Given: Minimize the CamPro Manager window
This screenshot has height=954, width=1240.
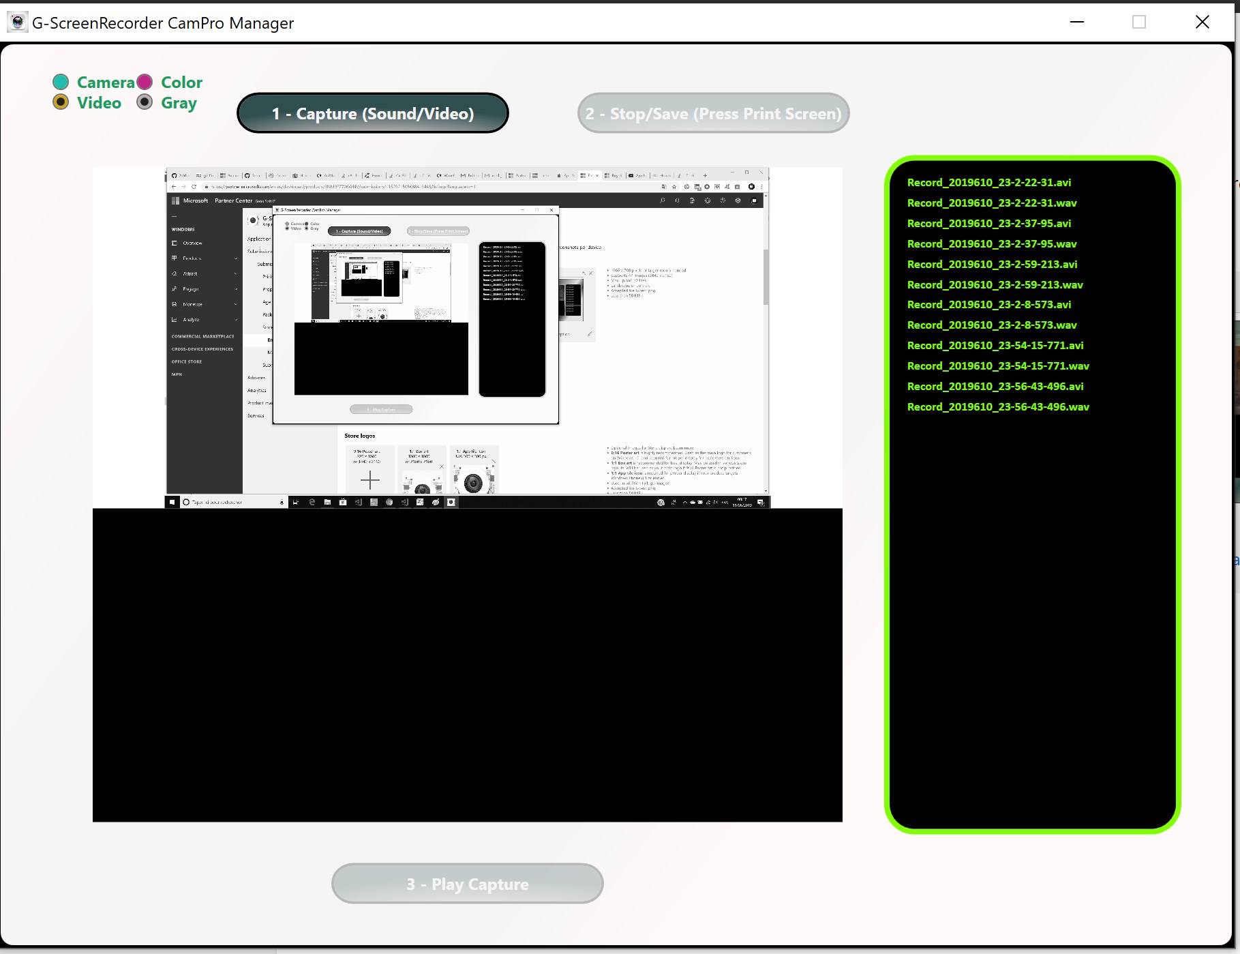Looking at the screenshot, I should coord(1077,22).
